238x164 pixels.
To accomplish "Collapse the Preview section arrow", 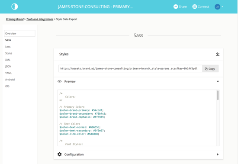I will point(218,81).
